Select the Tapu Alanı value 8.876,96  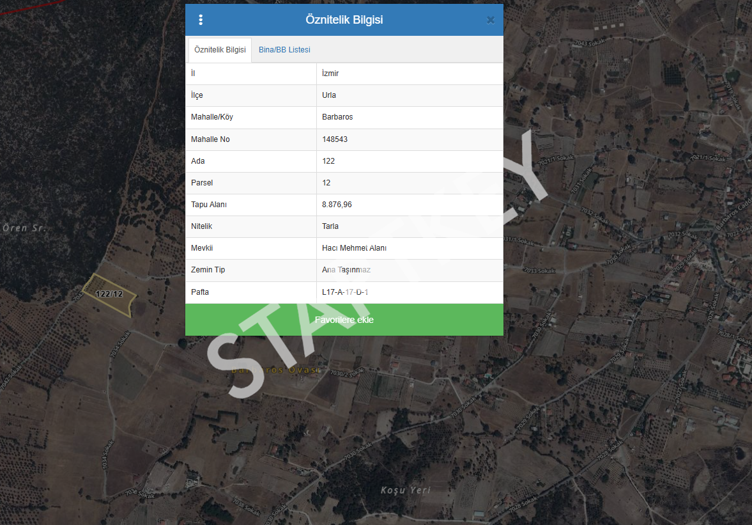pyautogui.click(x=337, y=205)
